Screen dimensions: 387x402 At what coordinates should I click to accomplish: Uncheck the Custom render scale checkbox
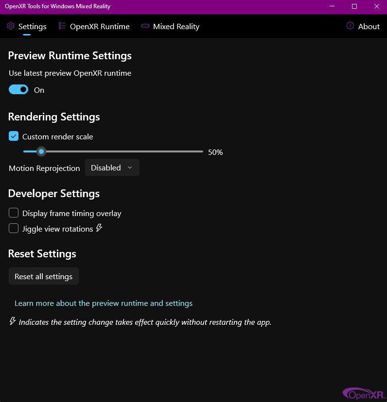pyautogui.click(x=14, y=136)
